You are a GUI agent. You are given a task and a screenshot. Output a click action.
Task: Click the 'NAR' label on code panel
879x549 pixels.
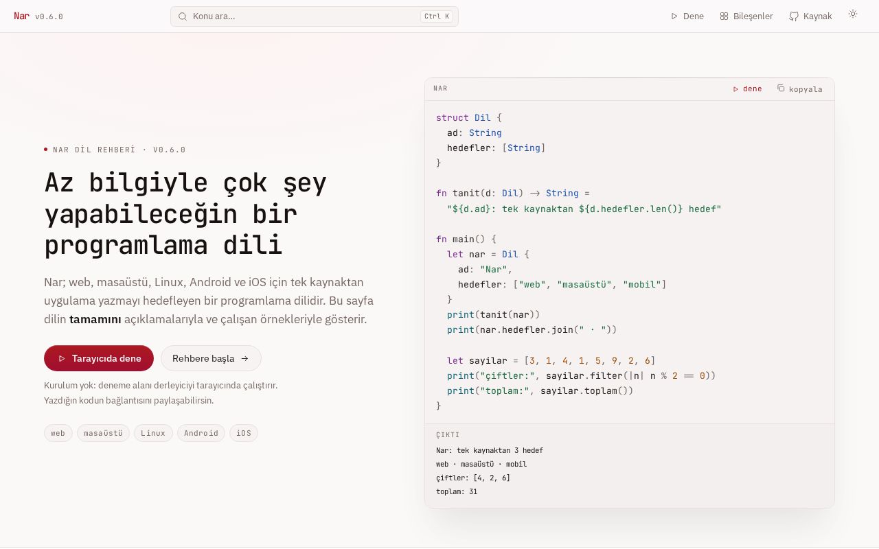pyautogui.click(x=440, y=89)
